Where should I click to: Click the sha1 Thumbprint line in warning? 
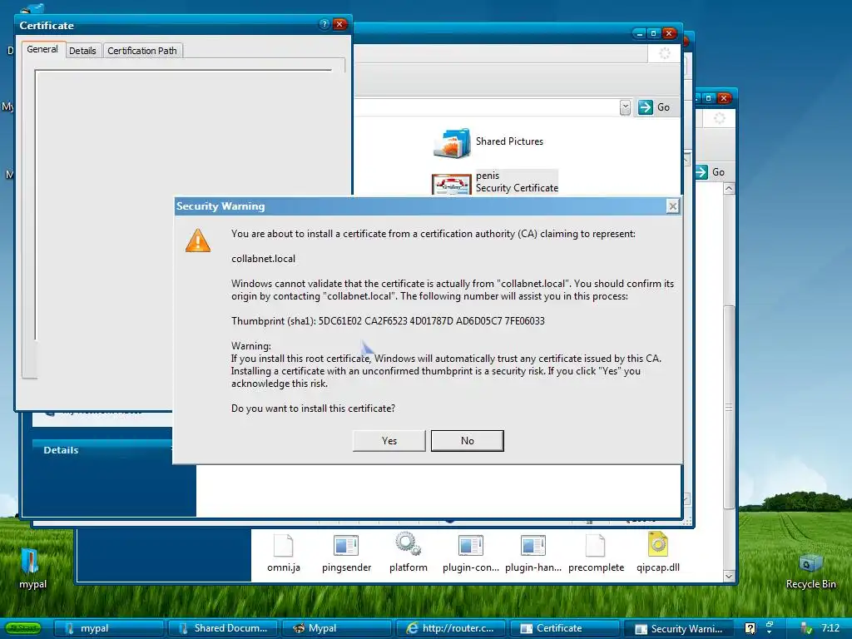388,320
